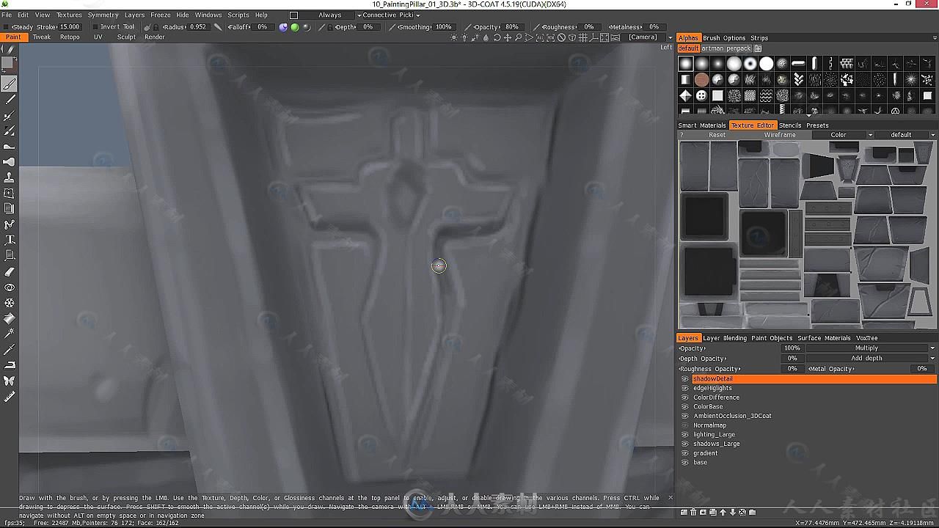Click the Reset button in Texture Editor
This screenshot has width=939, height=528.
tap(717, 135)
